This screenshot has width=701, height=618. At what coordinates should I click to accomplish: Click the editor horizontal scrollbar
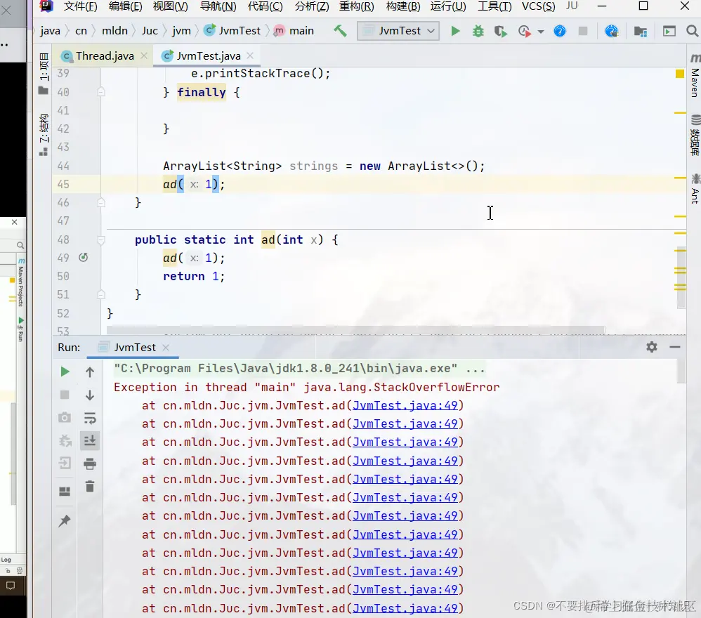click(x=355, y=330)
